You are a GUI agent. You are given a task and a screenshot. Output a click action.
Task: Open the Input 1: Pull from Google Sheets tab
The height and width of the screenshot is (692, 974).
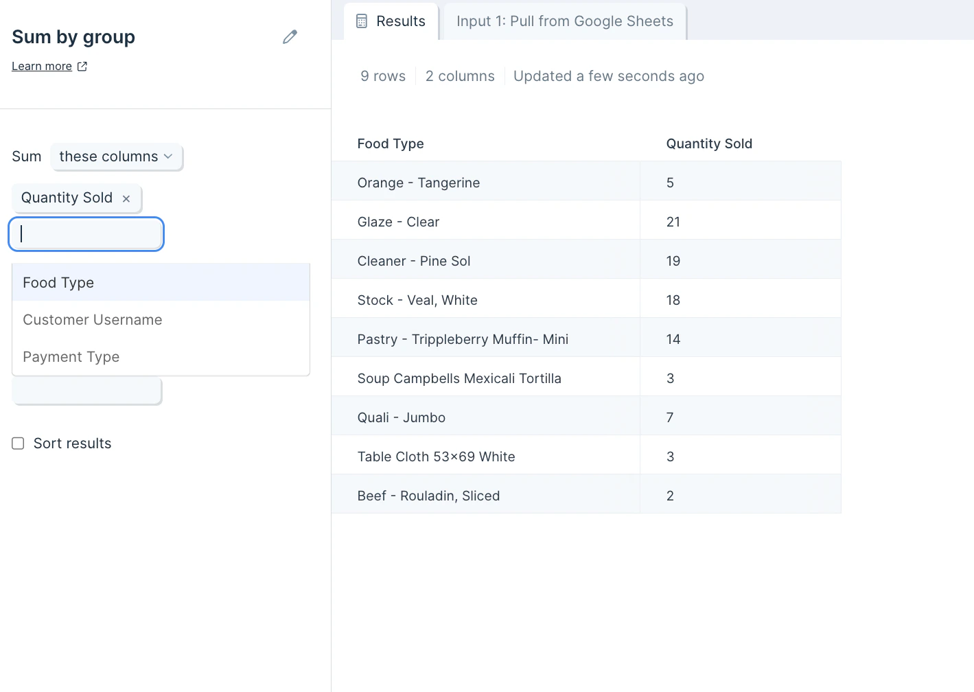pos(565,21)
